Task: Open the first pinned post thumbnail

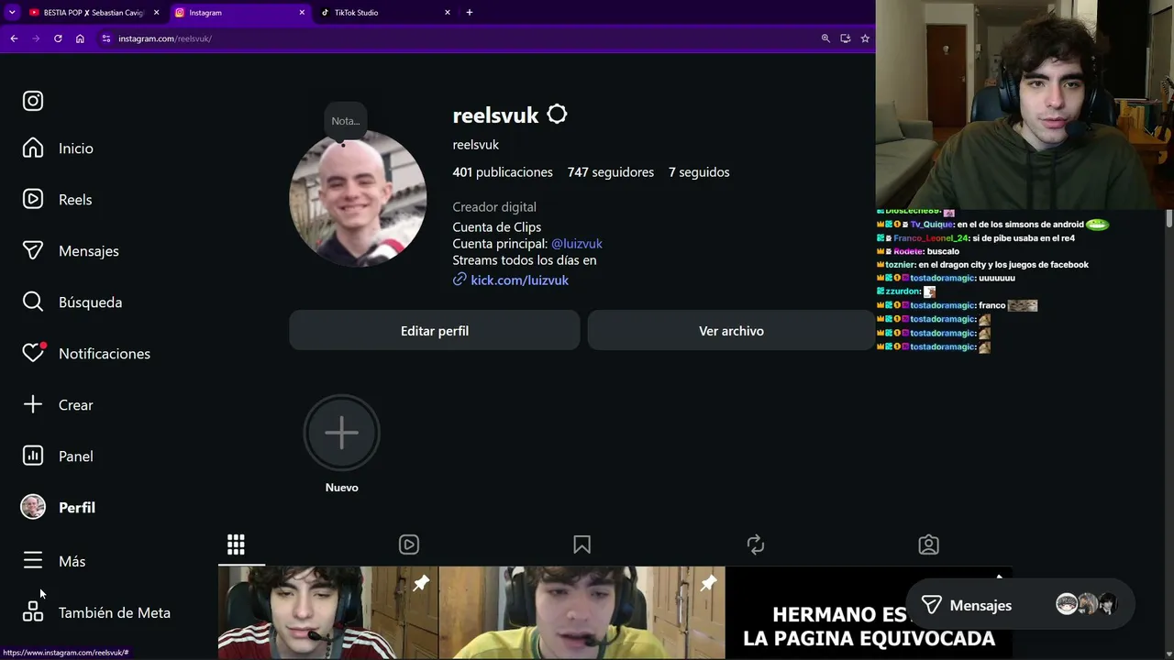Action: (327, 612)
